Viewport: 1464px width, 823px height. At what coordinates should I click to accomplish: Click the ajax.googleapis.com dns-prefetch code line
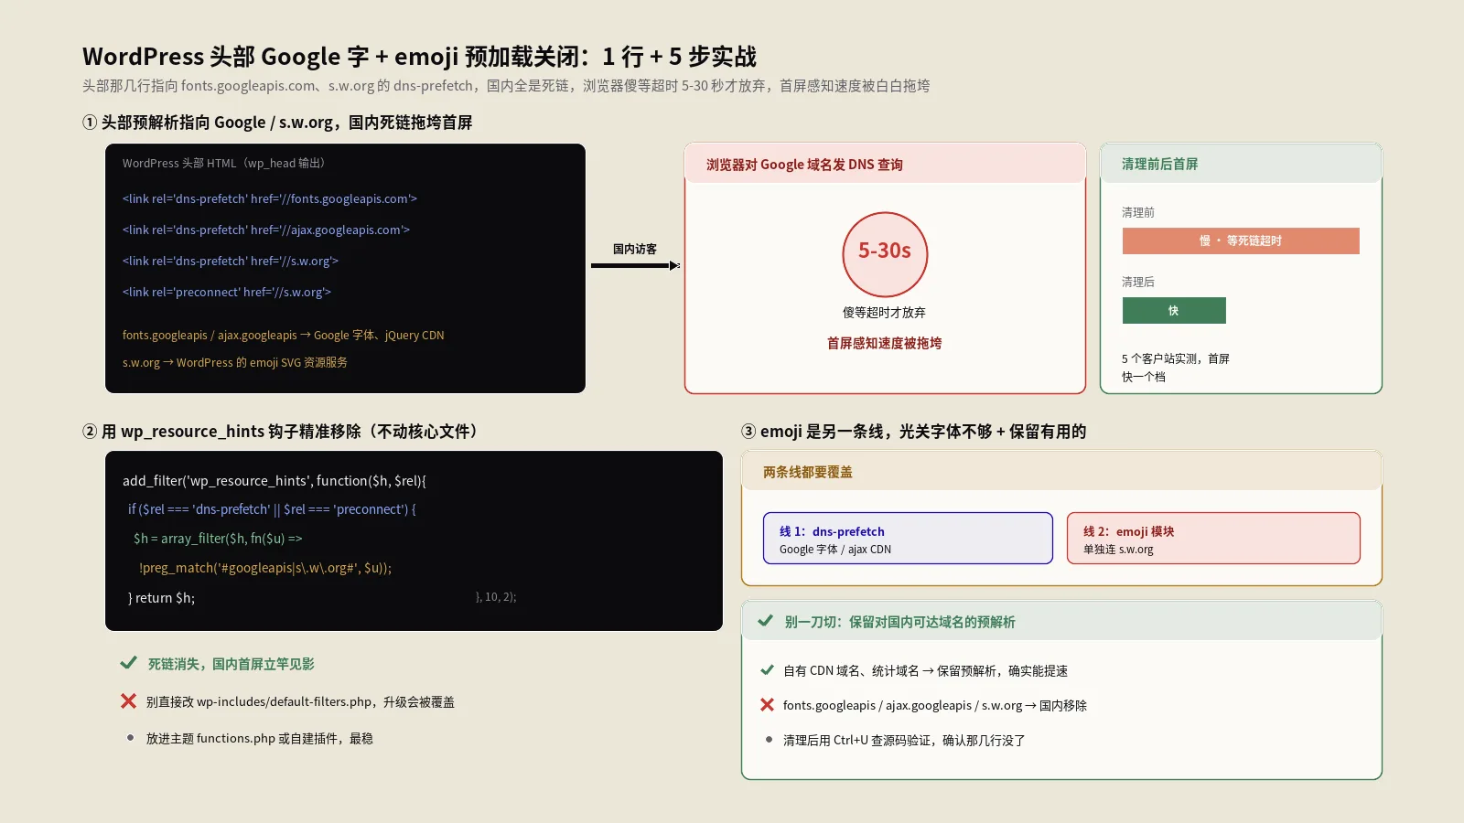pyautogui.click(x=266, y=230)
